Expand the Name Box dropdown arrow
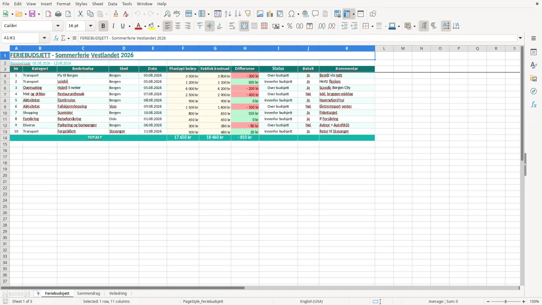Screen dimensions: 542x305 click(44, 38)
